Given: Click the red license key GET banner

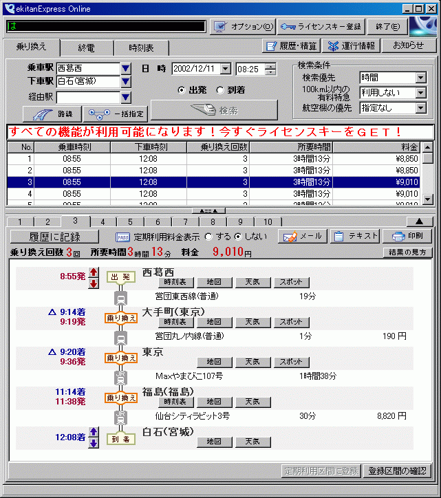Looking at the screenshot, I should click(x=220, y=132).
